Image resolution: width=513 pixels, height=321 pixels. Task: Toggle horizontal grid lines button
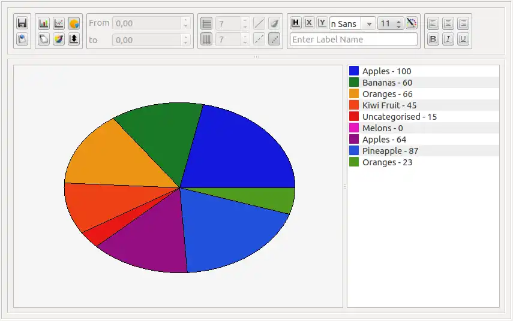[206, 23]
